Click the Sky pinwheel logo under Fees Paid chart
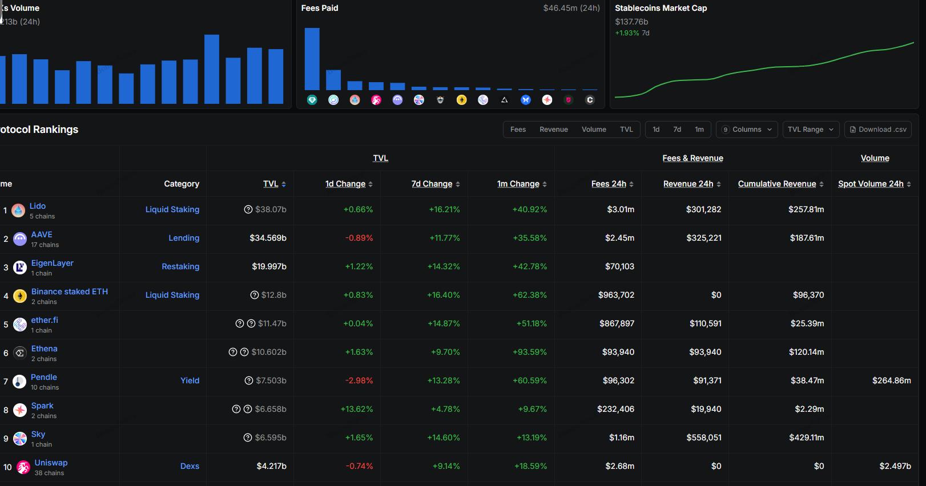This screenshot has height=486, width=926. click(x=419, y=100)
